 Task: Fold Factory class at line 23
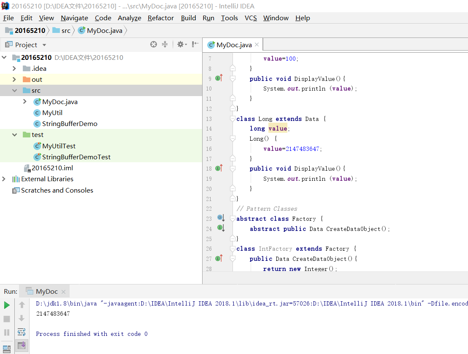pyautogui.click(x=233, y=218)
